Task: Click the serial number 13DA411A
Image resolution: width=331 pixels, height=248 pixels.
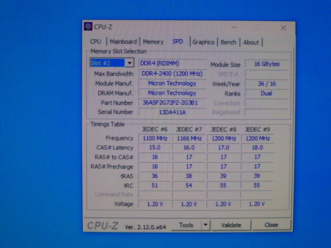Action: click(172, 112)
